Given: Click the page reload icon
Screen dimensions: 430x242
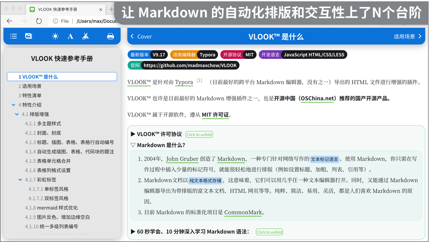Looking at the screenshot, I should coord(39,21).
